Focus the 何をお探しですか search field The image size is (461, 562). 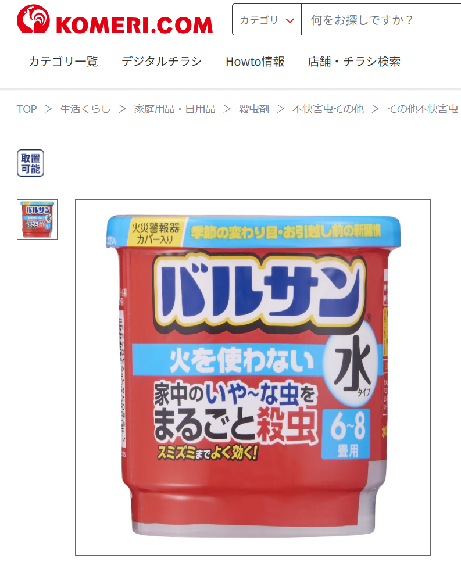381,20
